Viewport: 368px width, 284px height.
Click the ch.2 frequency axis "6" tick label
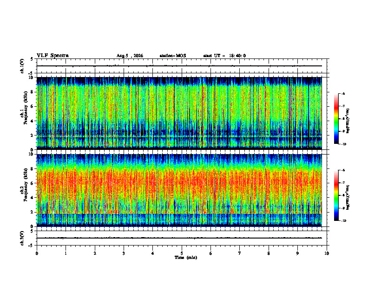pos(33,183)
